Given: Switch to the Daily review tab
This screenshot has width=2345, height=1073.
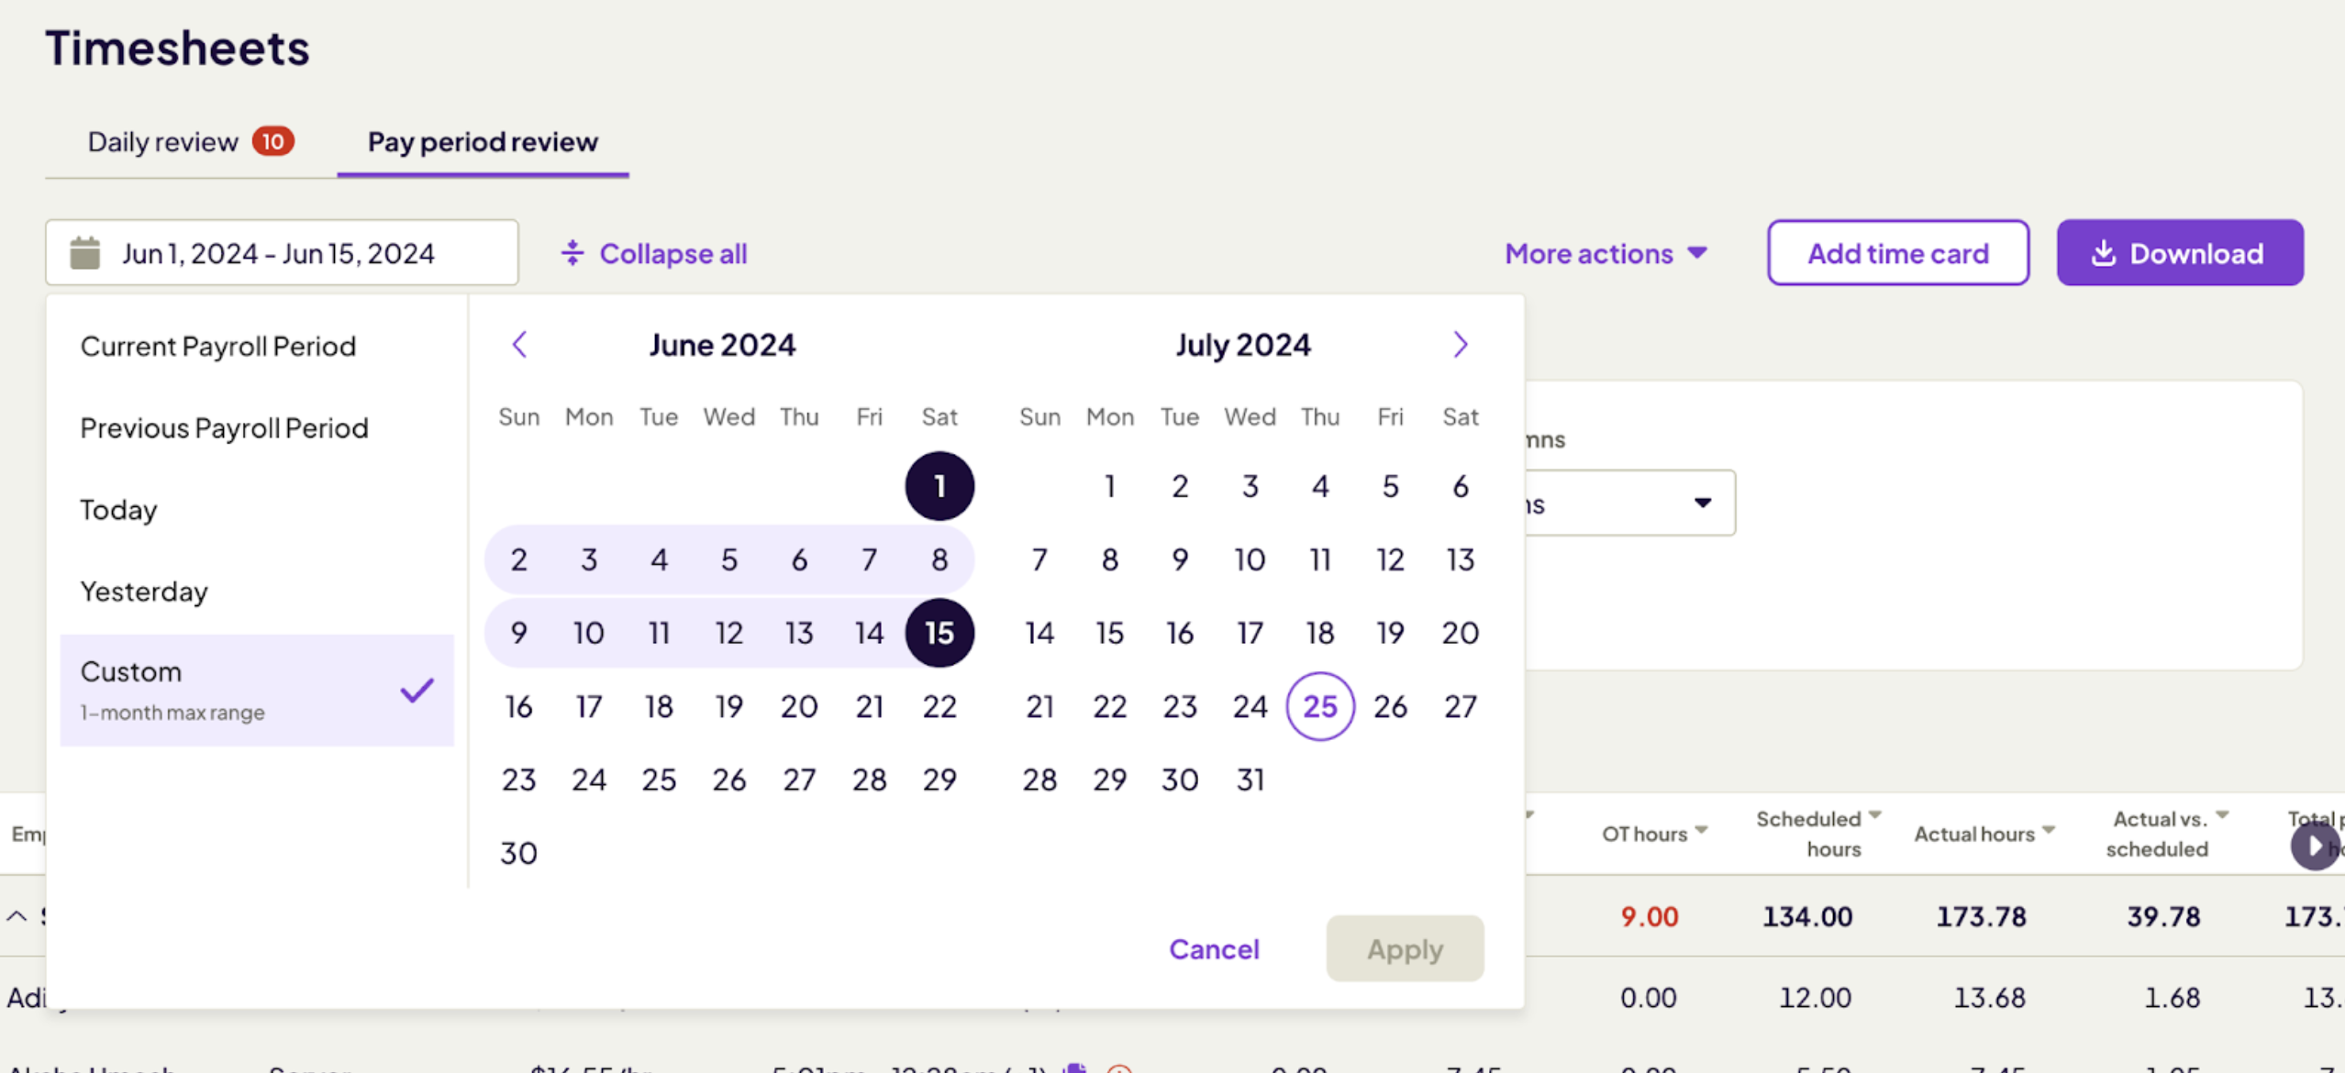Looking at the screenshot, I should pos(162,141).
